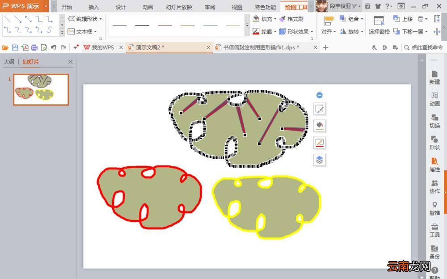Open the 设计 ribbon tab
Image resolution: width=447 pixels, height=279 pixels.
point(121,7)
